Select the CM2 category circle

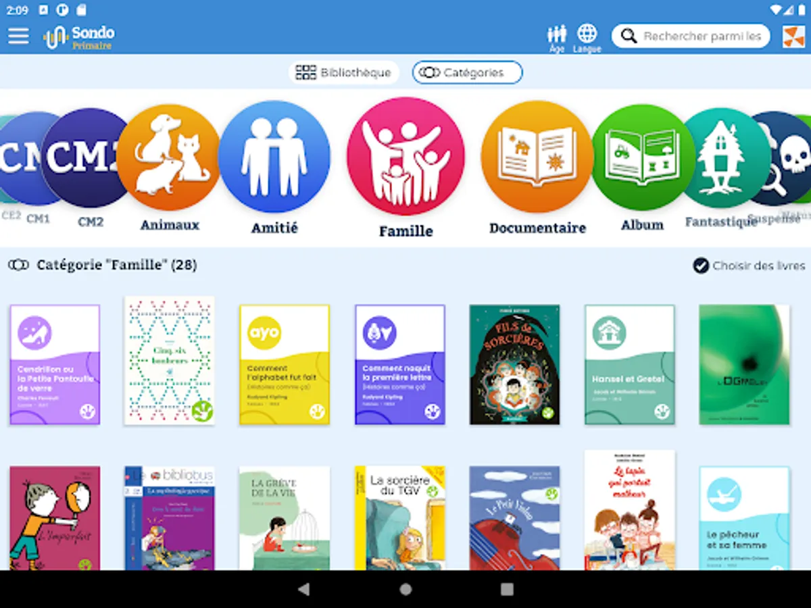click(x=83, y=157)
